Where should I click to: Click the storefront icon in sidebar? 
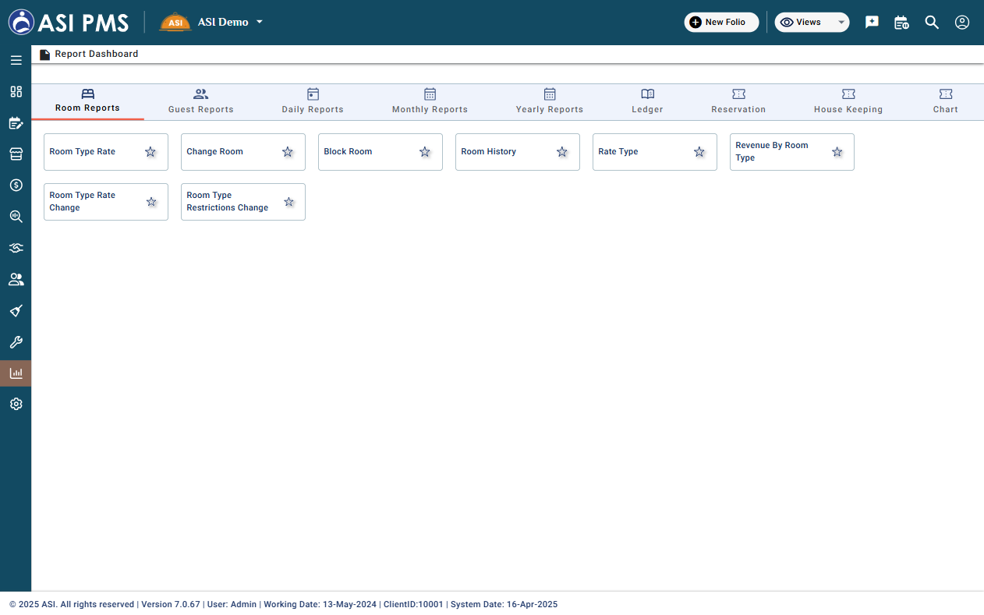coord(16,154)
